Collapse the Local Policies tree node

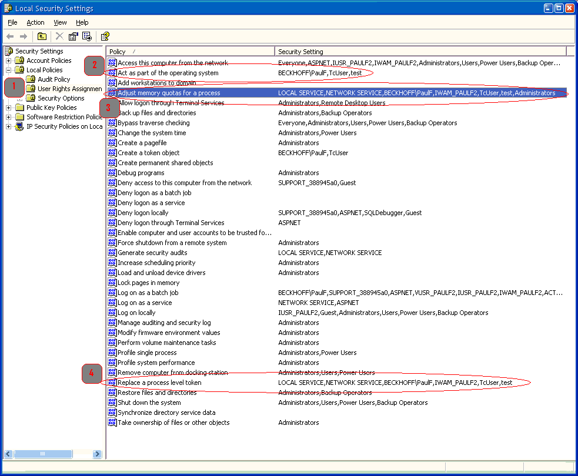click(8, 70)
